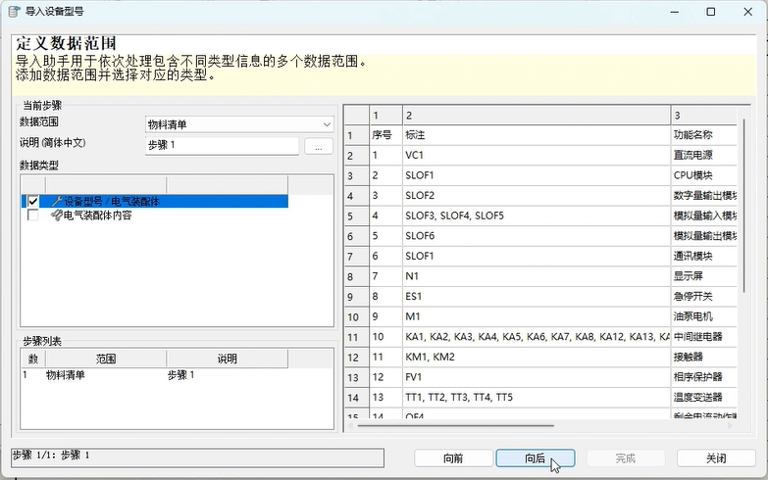Enable the 电气装配体内容 checkbox
Screen dimensions: 768x480
32,216
